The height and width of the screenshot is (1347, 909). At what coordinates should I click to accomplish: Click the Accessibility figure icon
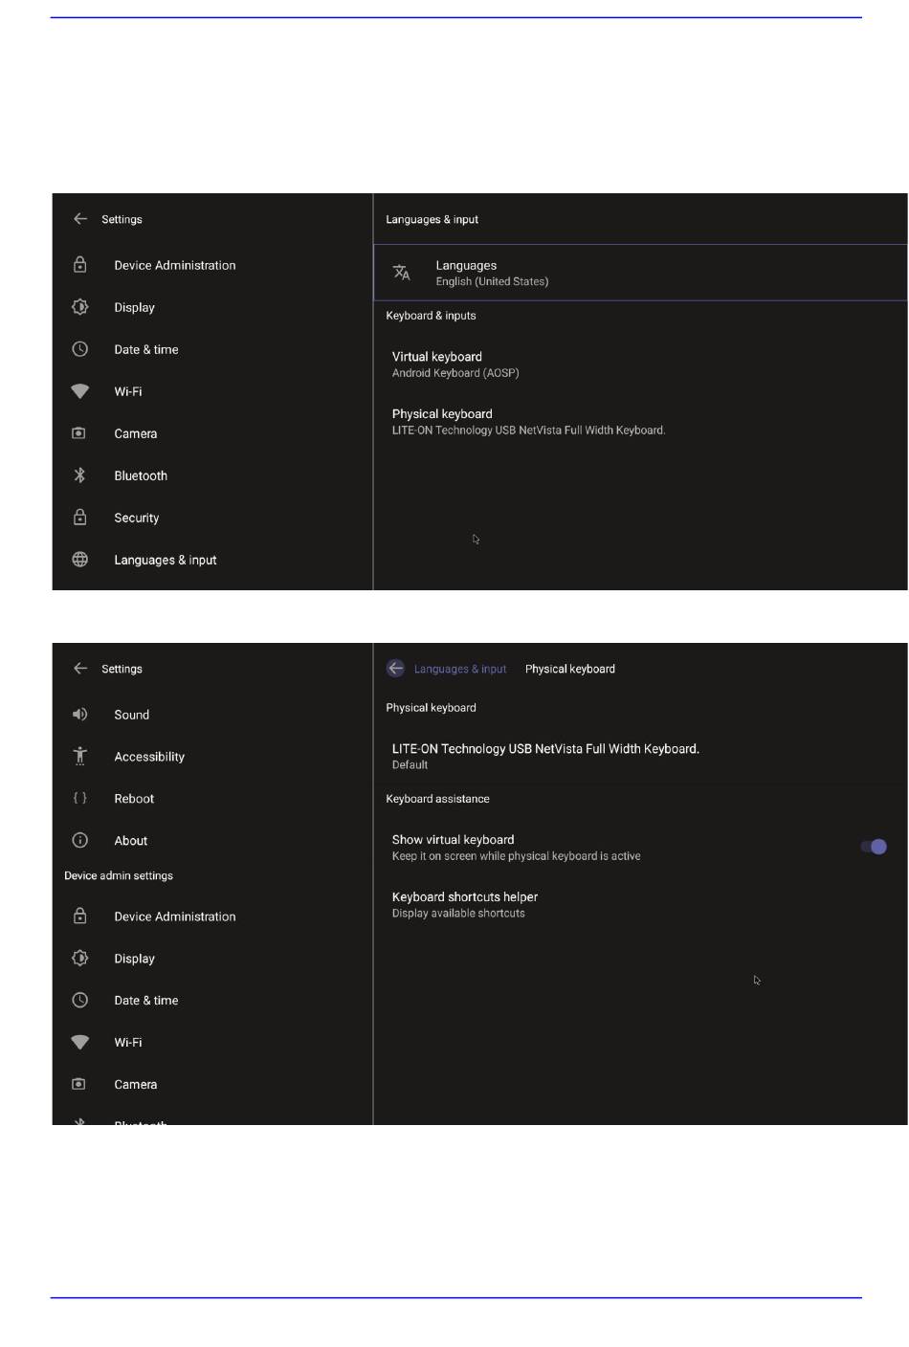[x=80, y=756]
